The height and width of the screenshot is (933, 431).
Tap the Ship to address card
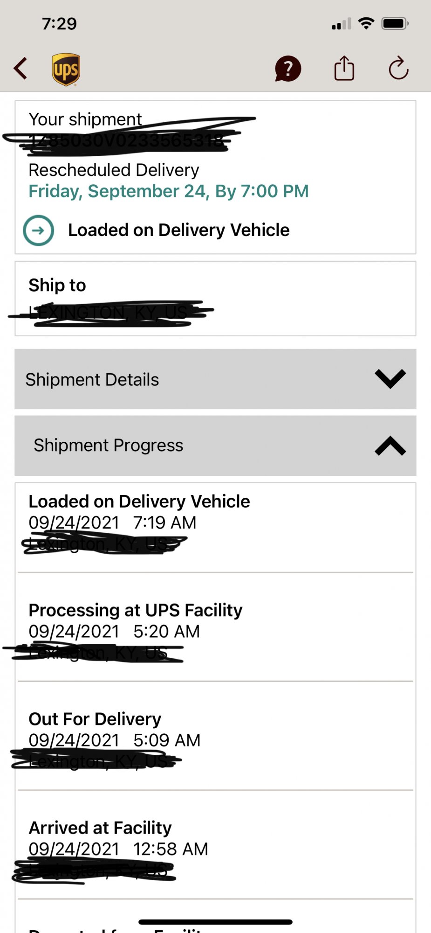(x=215, y=299)
